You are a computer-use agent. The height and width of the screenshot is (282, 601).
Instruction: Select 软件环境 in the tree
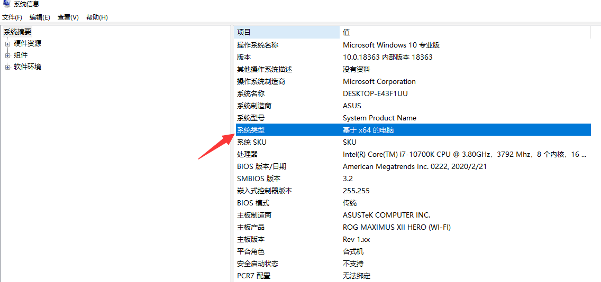28,67
